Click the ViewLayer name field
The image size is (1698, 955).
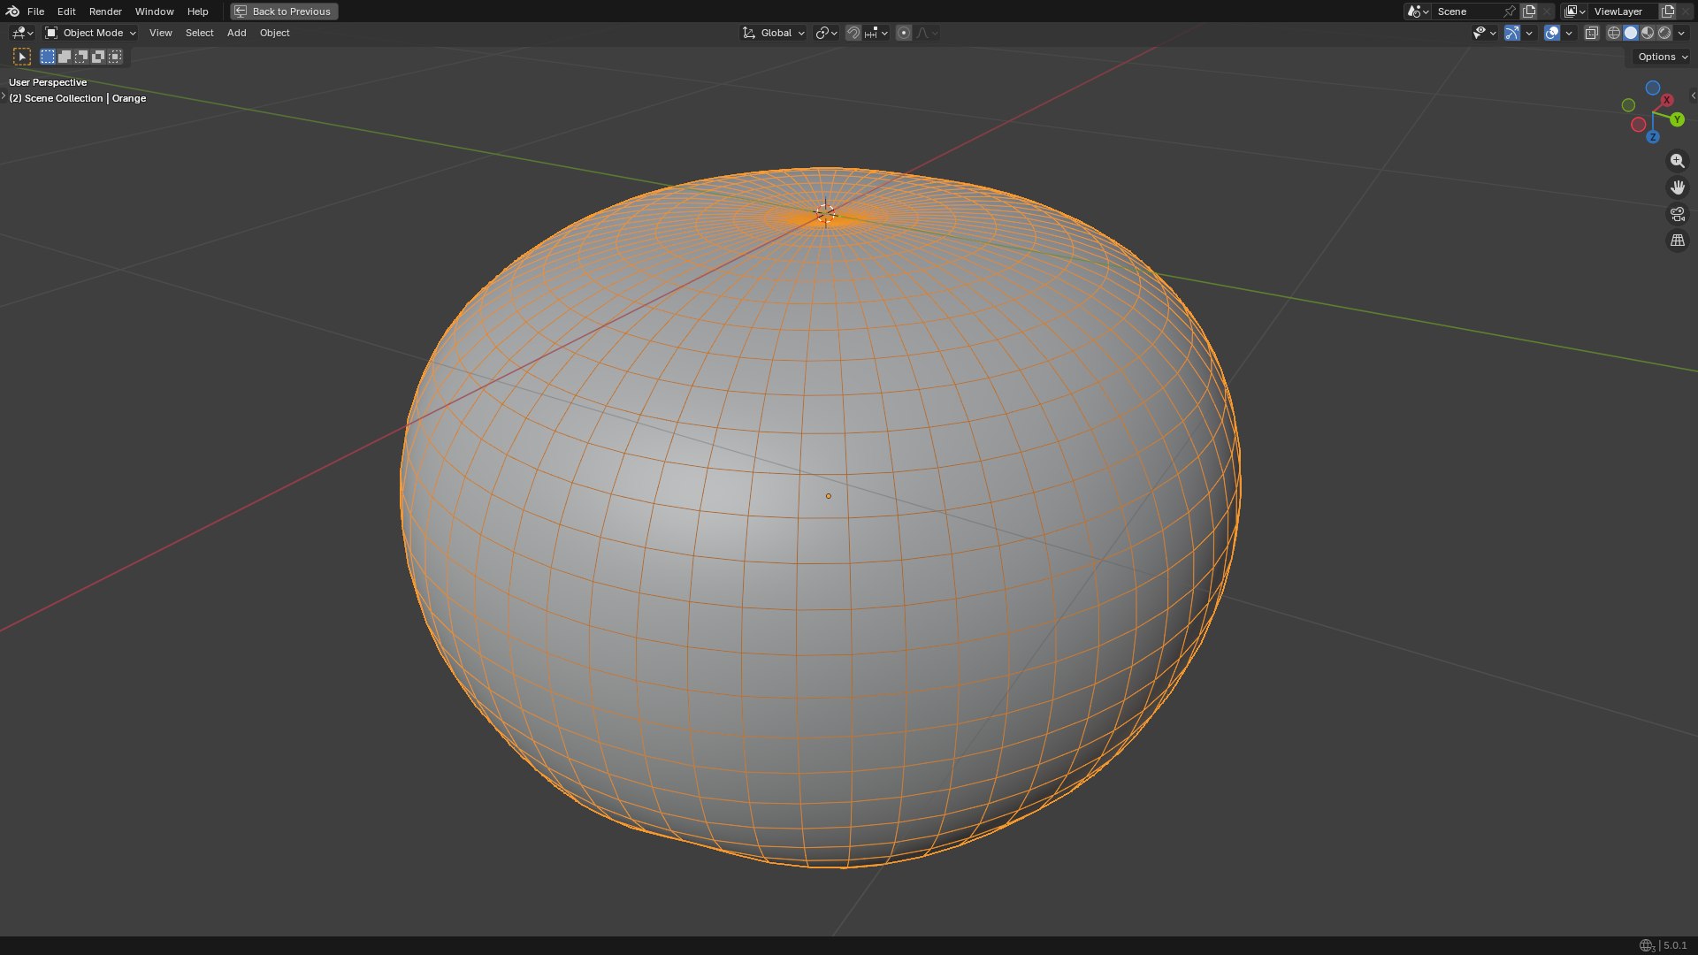tap(1624, 11)
